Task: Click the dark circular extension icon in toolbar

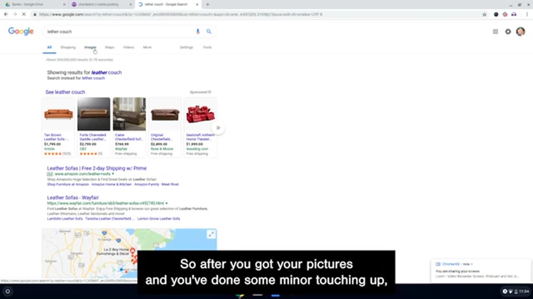Action: [496, 14]
